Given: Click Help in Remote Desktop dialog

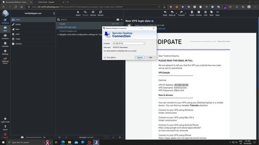Looking at the screenshot, I should 151,57.
